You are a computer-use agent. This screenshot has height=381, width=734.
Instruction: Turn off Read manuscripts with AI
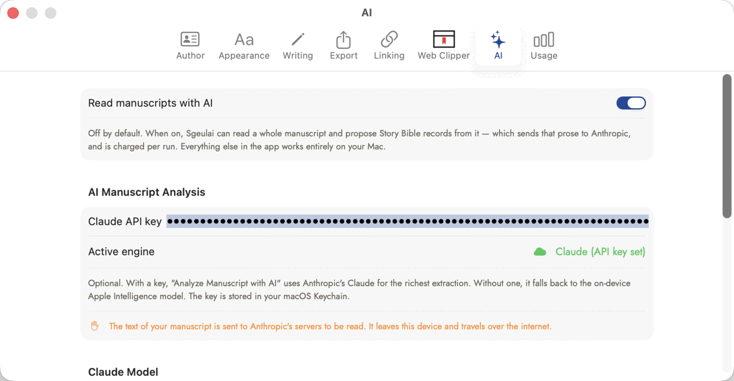[x=631, y=103]
